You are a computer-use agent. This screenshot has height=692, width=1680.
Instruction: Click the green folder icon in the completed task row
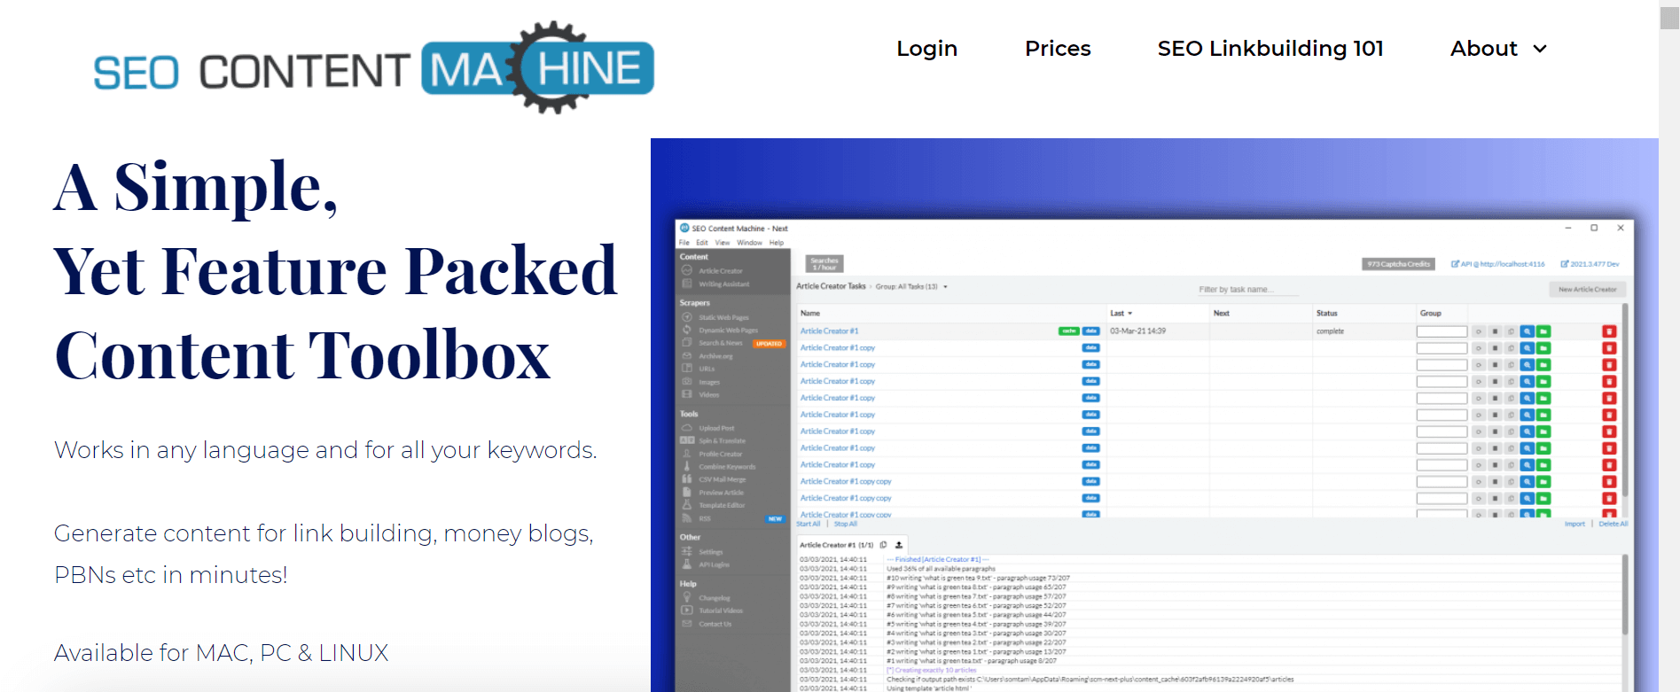click(1543, 331)
